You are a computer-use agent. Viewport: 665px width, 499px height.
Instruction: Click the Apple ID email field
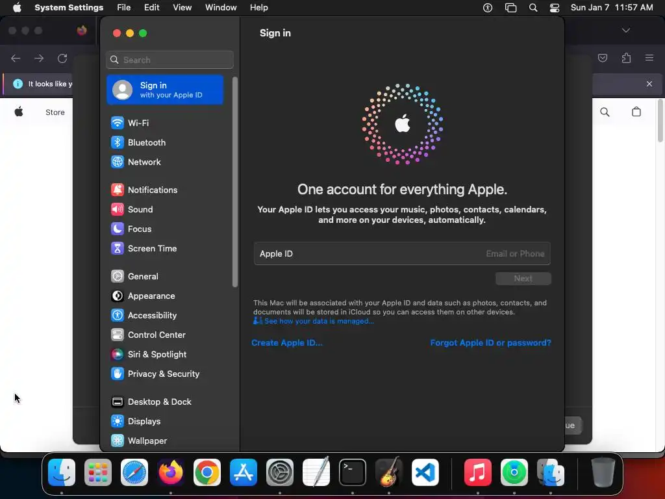click(402, 254)
